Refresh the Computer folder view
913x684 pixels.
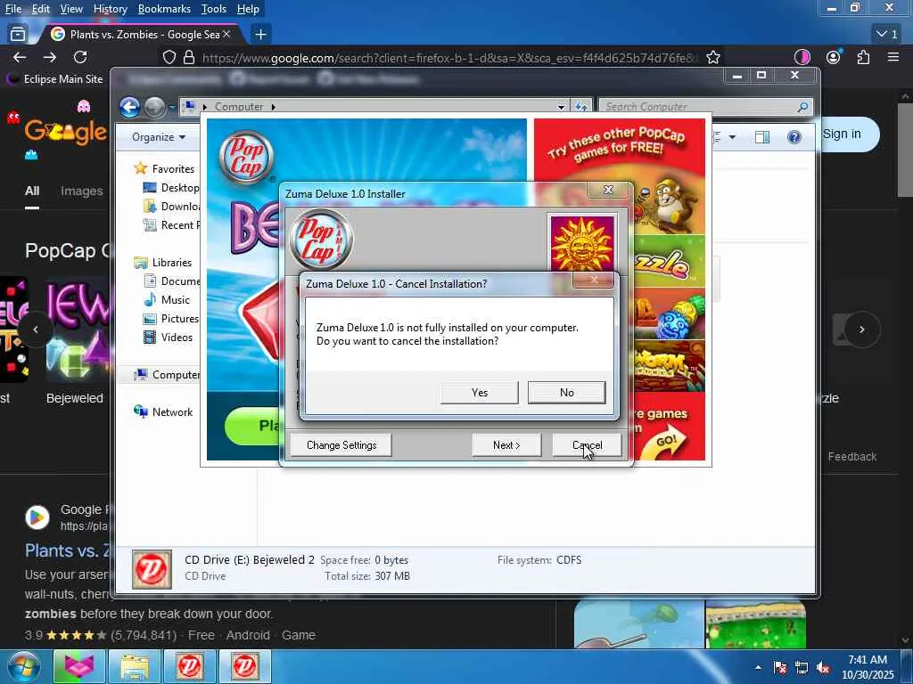click(x=581, y=107)
